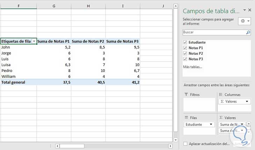Open the field list tools gear menu
255x150 pixels.
[x=244, y=21]
